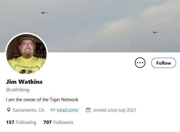Screen dimensions: 180x132
Task: Click the chain link icon
Action: [x=53, y=110]
